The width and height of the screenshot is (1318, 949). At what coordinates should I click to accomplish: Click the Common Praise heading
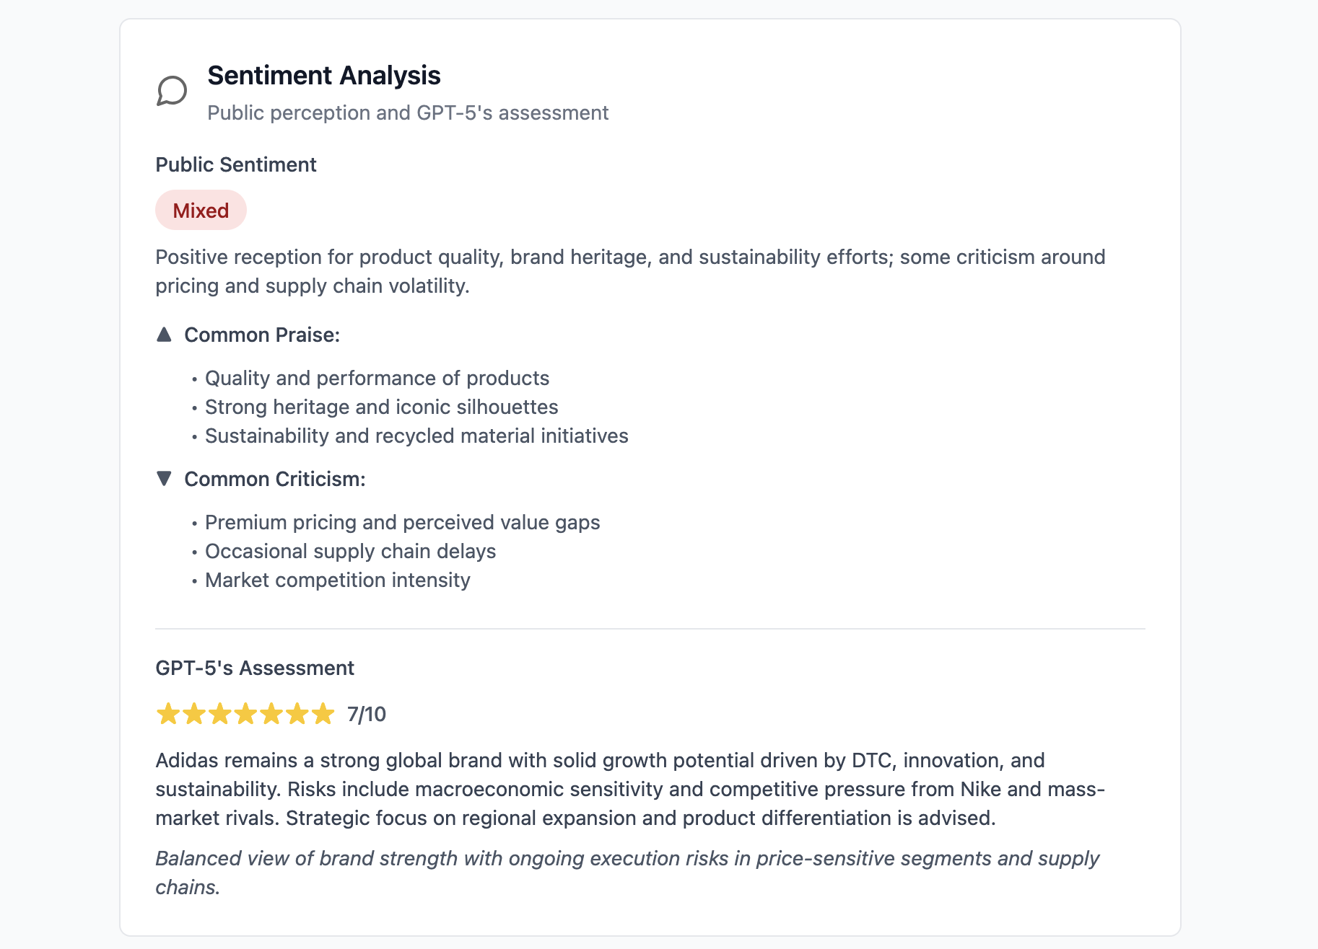262,335
